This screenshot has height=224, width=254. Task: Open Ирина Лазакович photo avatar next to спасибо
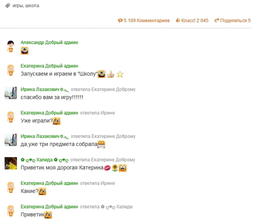(x=10, y=93)
